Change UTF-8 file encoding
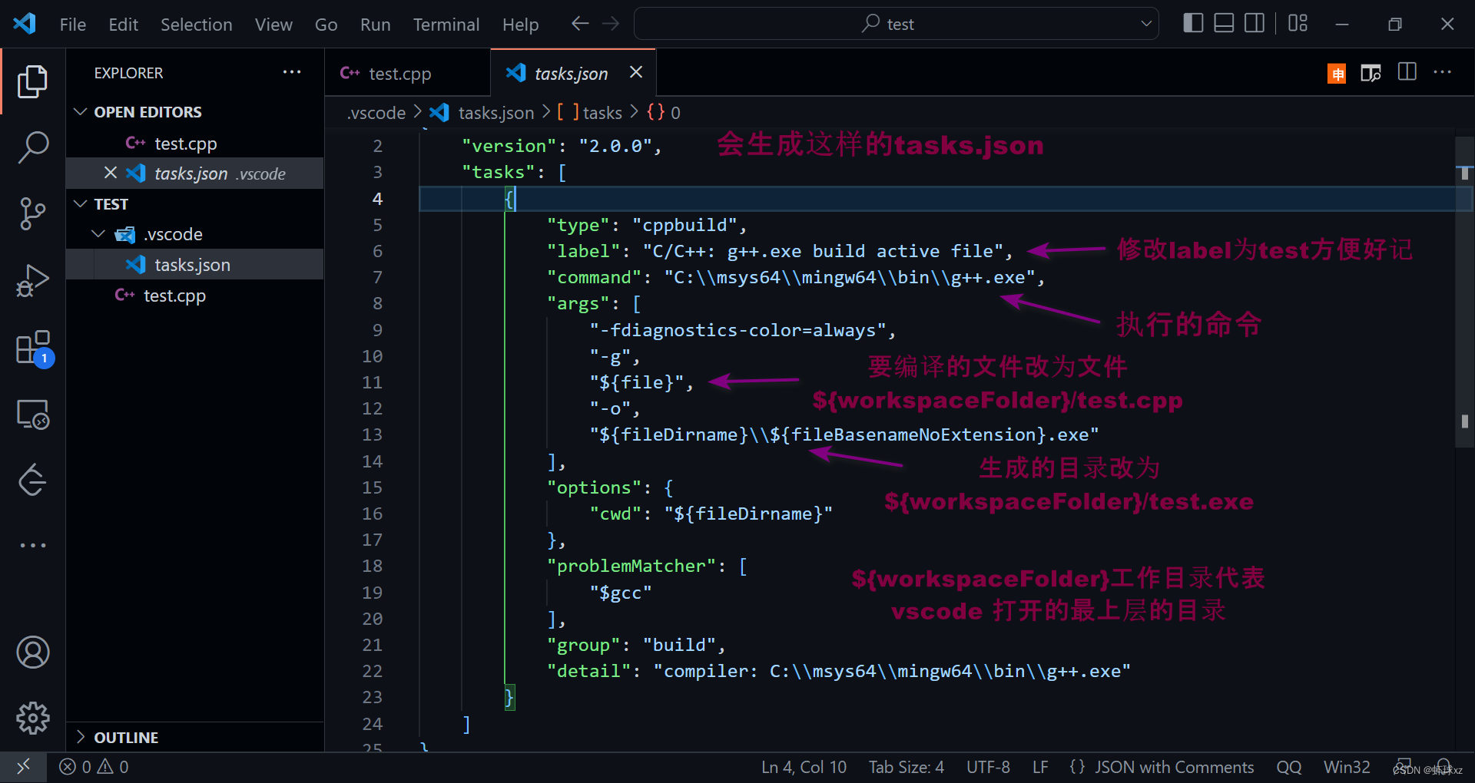This screenshot has width=1475, height=783. click(988, 767)
